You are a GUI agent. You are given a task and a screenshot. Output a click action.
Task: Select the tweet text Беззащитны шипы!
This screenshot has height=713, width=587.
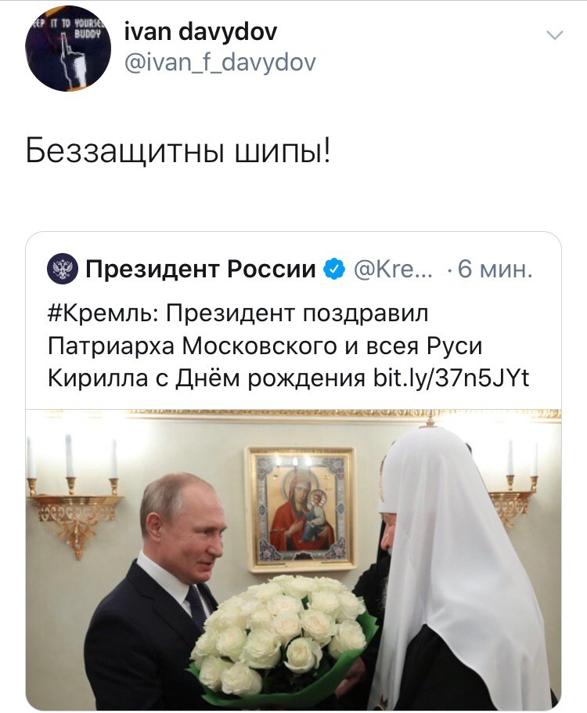(x=178, y=150)
